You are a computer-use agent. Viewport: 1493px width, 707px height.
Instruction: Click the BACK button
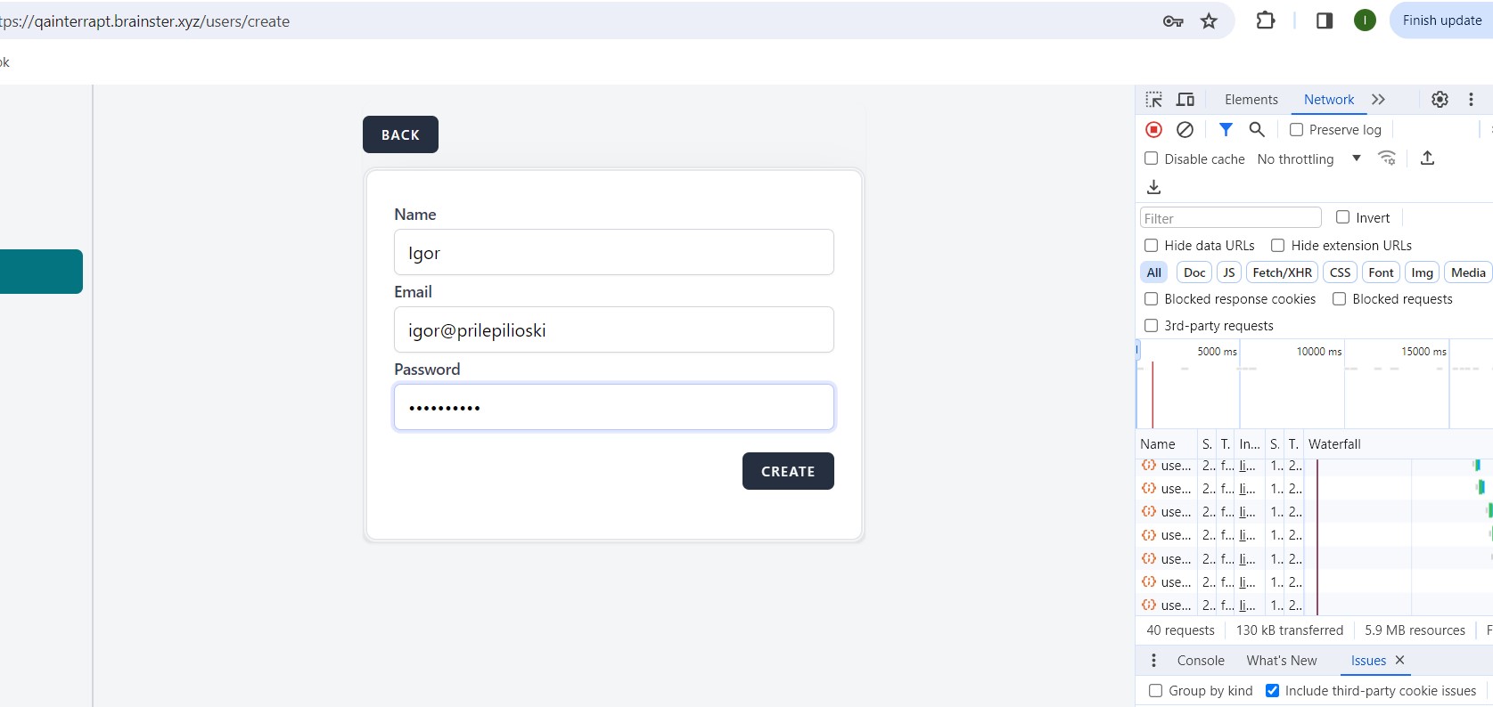tap(400, 134)
